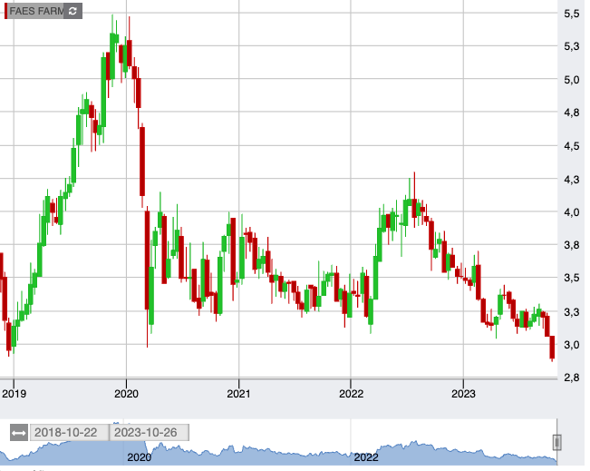This screenshot has width=590, height=471.
Task: Click the 2021 x-axis label
Action: click(x=238, y=394)
